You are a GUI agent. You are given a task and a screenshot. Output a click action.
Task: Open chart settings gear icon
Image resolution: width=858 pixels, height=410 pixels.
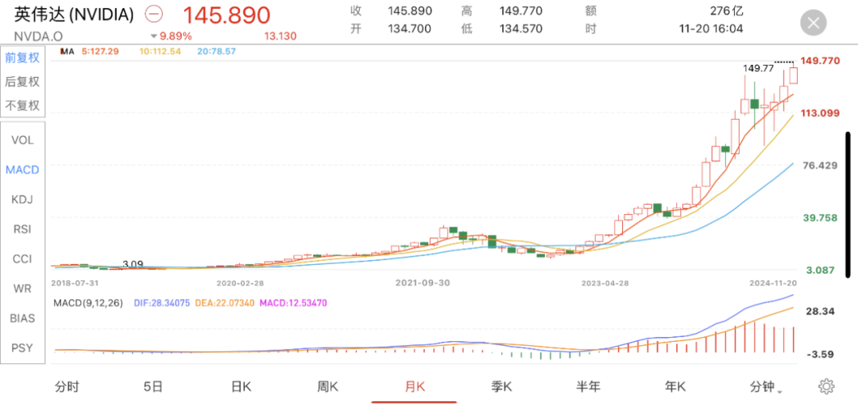[x=826, y=386]
